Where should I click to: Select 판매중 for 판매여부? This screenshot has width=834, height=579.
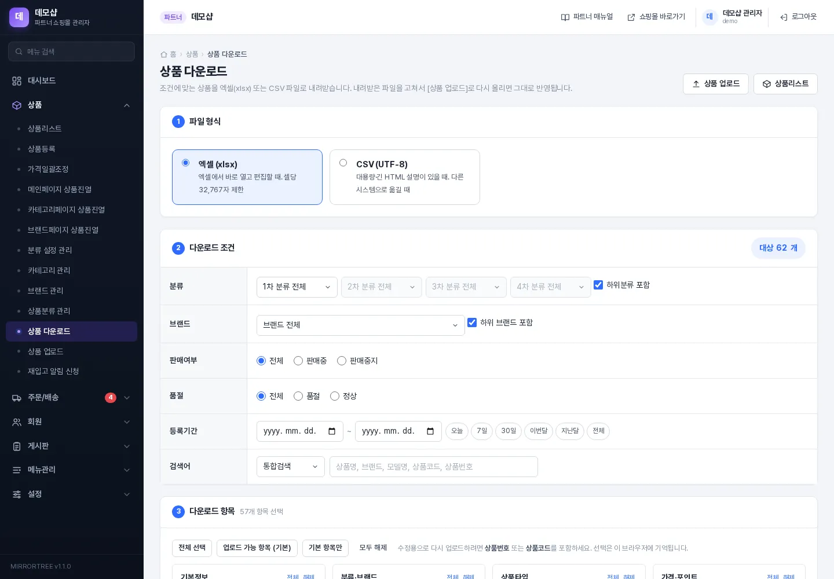pyautogui.click(x=298, y=361)
